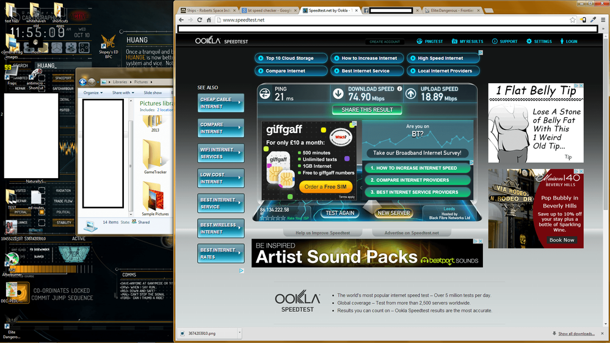Screen dimensions: 610x343
Task: Click 'Show all downloads...' link
Action: tap(576, 334)
